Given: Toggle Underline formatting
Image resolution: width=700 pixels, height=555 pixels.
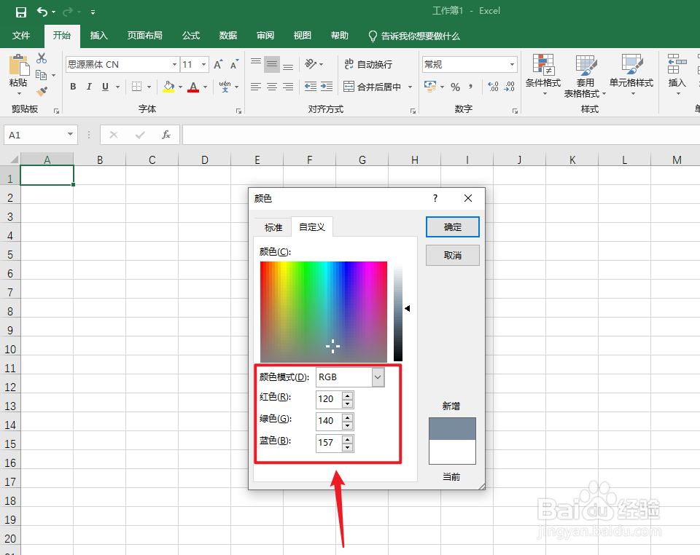Looking at the screenshot, I should coord(105,87).
